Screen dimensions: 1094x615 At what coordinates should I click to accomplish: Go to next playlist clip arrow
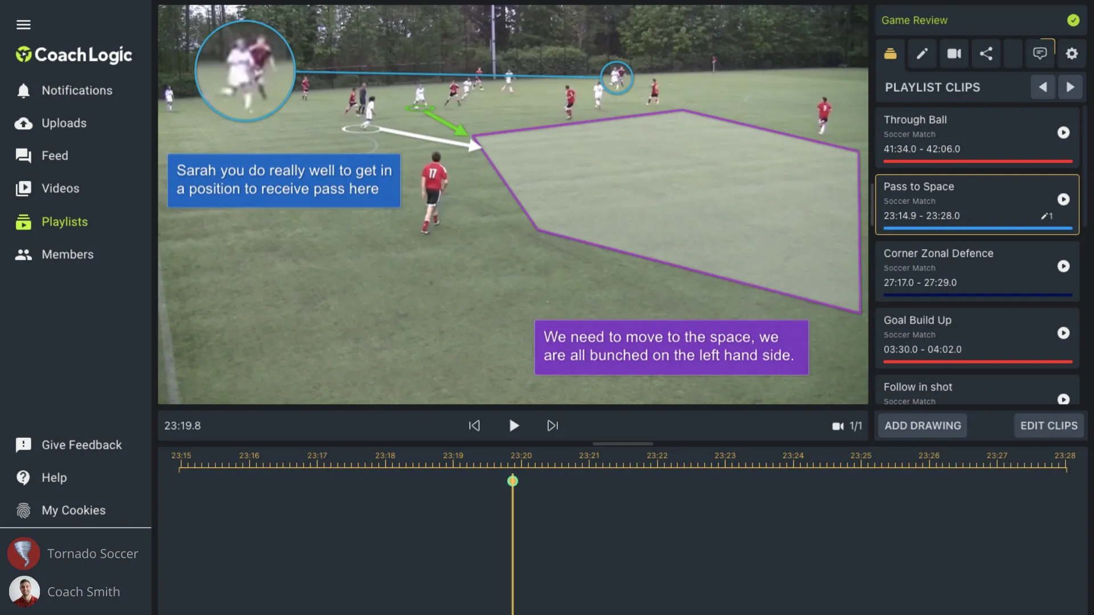(1070, 87)
